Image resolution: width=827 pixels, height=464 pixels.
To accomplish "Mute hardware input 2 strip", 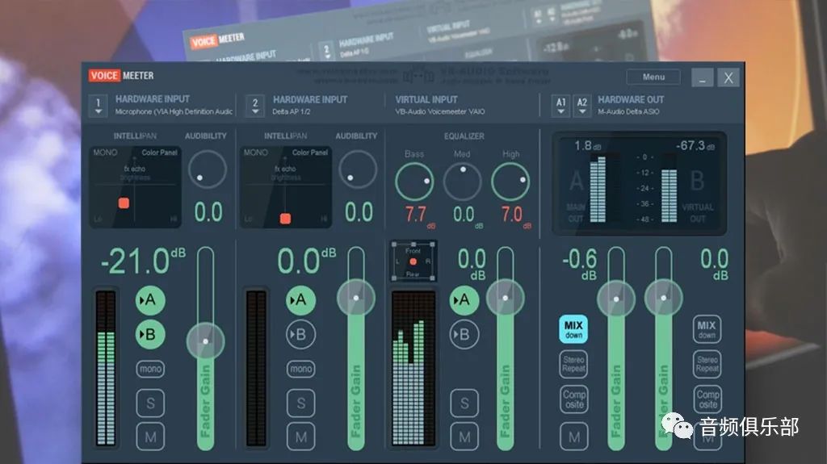I will coord(300,437).
